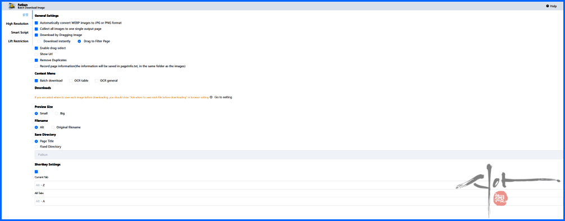The width and height of the screenshot is (565, 221).
Task: Select Fixed Directory save option
Action: 36,147
